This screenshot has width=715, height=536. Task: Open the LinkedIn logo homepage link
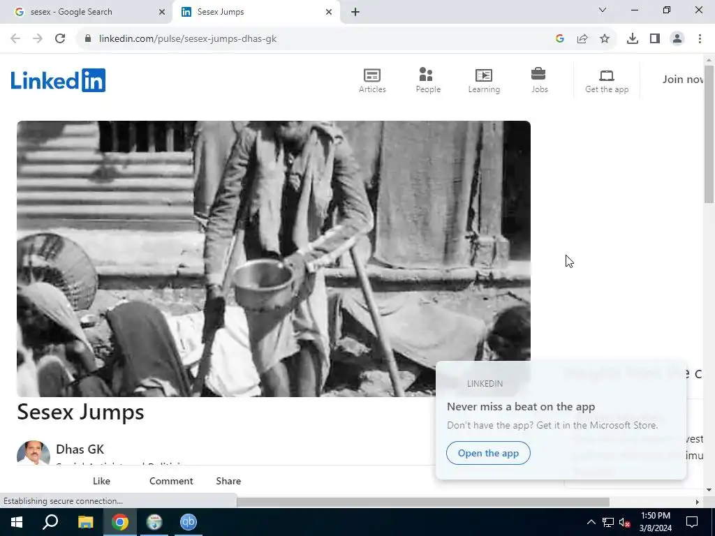tap(59, 80)
